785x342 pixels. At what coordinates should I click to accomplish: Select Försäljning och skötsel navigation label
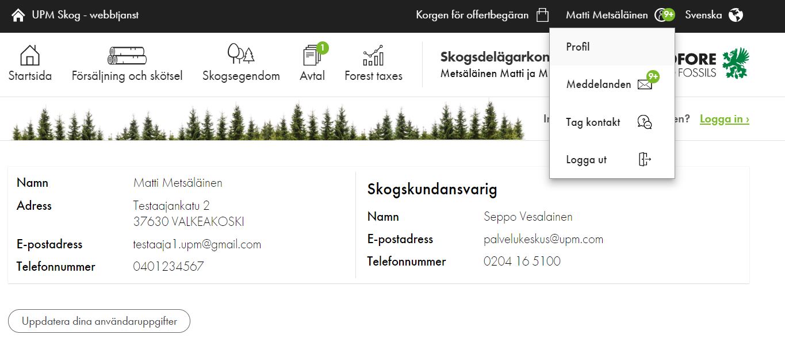click(x=127, y=76)
